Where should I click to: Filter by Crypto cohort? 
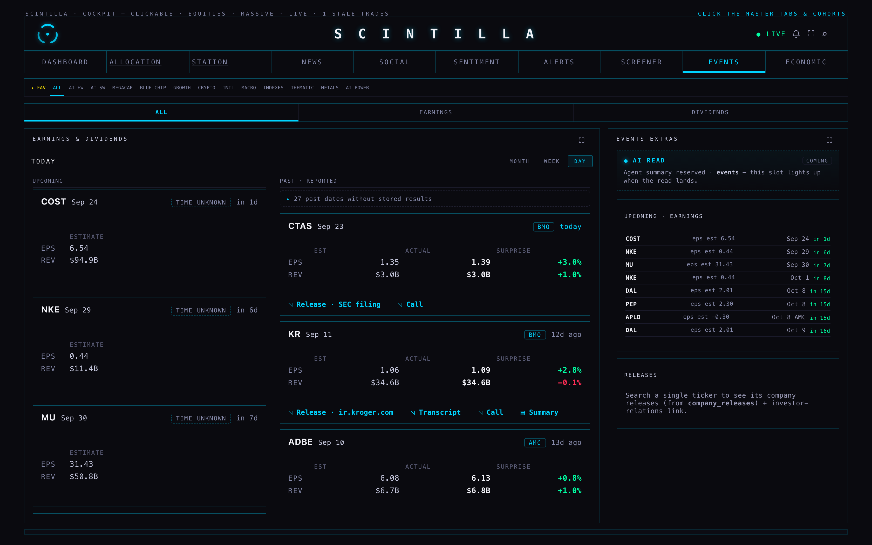tap(207, 88)
